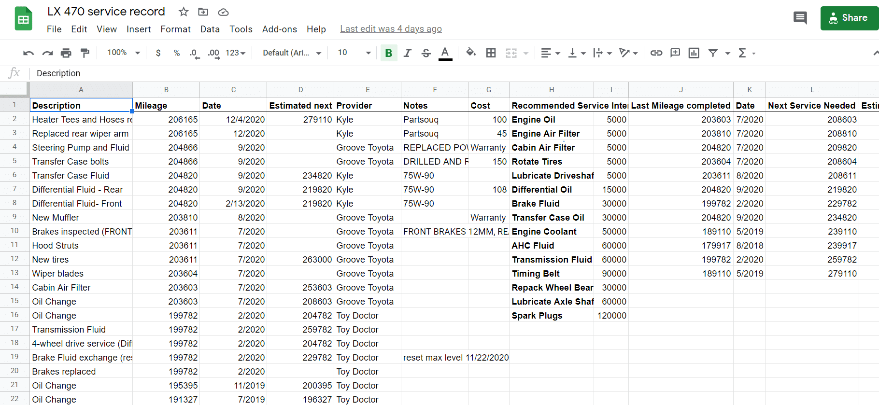Image resolution: width=879 pixels, height=405 pixels.
Task: Open text rotation dropdown
Action: 628,53
